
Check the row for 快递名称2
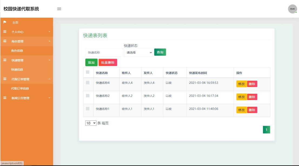pyautogui.click(x=88, y=96)
